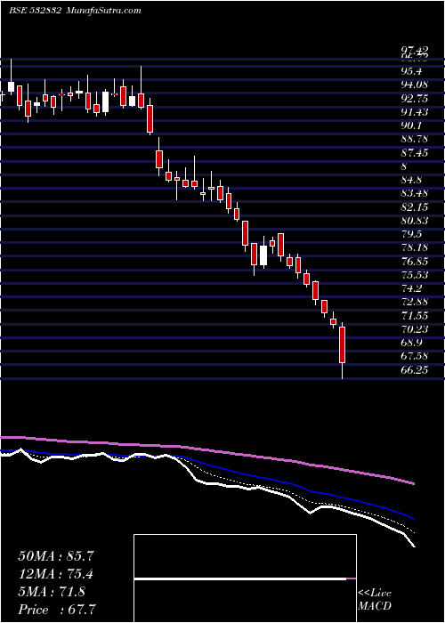Click the <<Live MACD label

coord(375,600)
